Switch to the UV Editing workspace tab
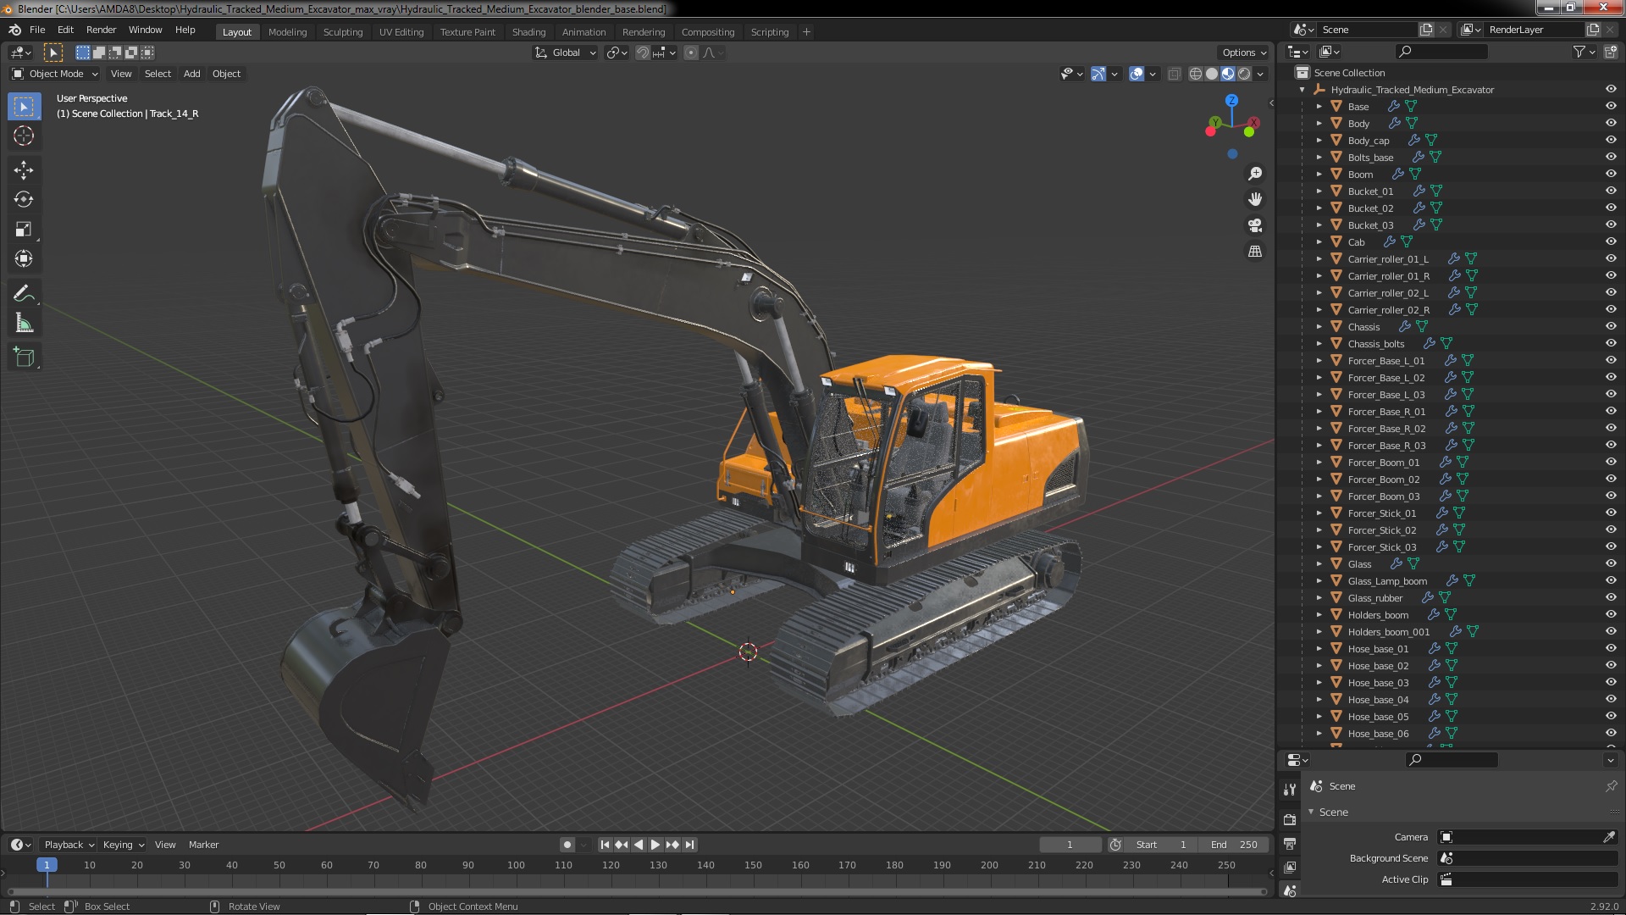1626x915 pixels. 401,32
